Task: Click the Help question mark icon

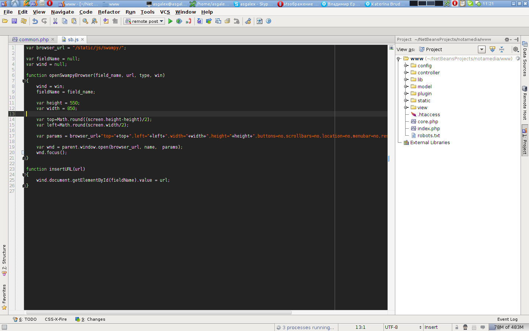Action: coord(269,21)
